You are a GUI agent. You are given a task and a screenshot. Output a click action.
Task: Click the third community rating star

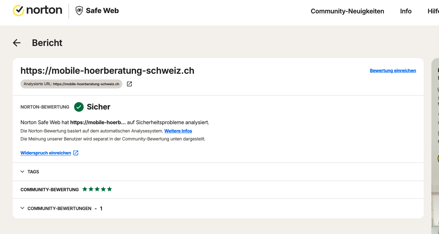coord(97,189)
